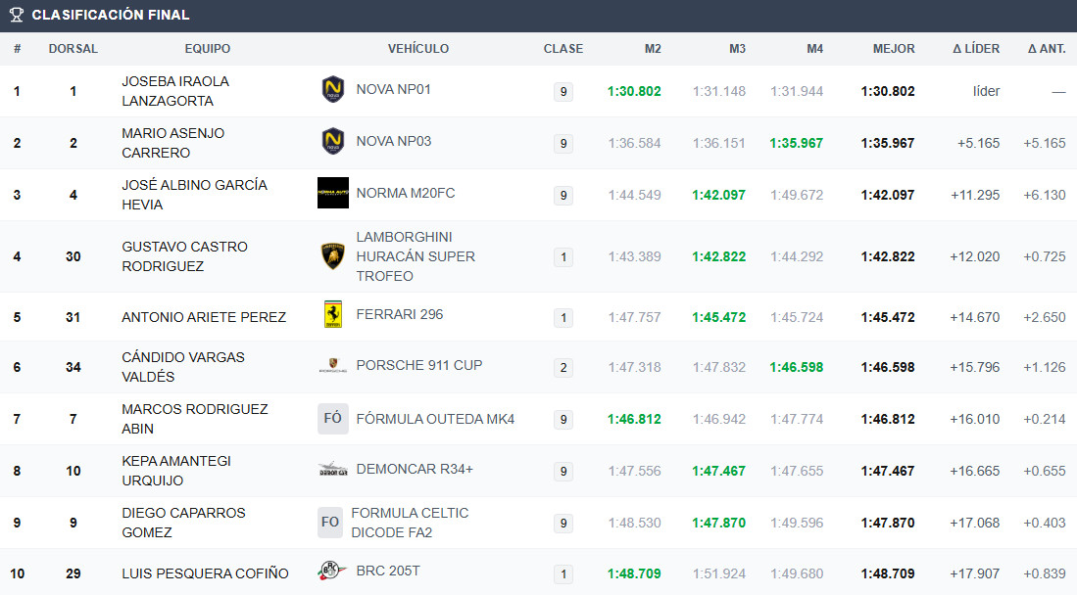Click the Nova logo next to NOVA NP01

click(333, 89)
